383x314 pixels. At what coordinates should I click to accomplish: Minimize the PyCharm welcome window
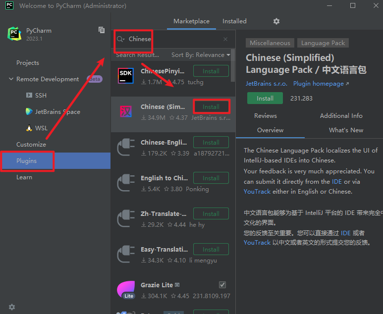click(329, 5)
